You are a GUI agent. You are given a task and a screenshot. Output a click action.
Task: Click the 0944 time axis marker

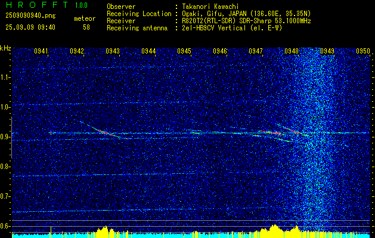pos(148,51)
